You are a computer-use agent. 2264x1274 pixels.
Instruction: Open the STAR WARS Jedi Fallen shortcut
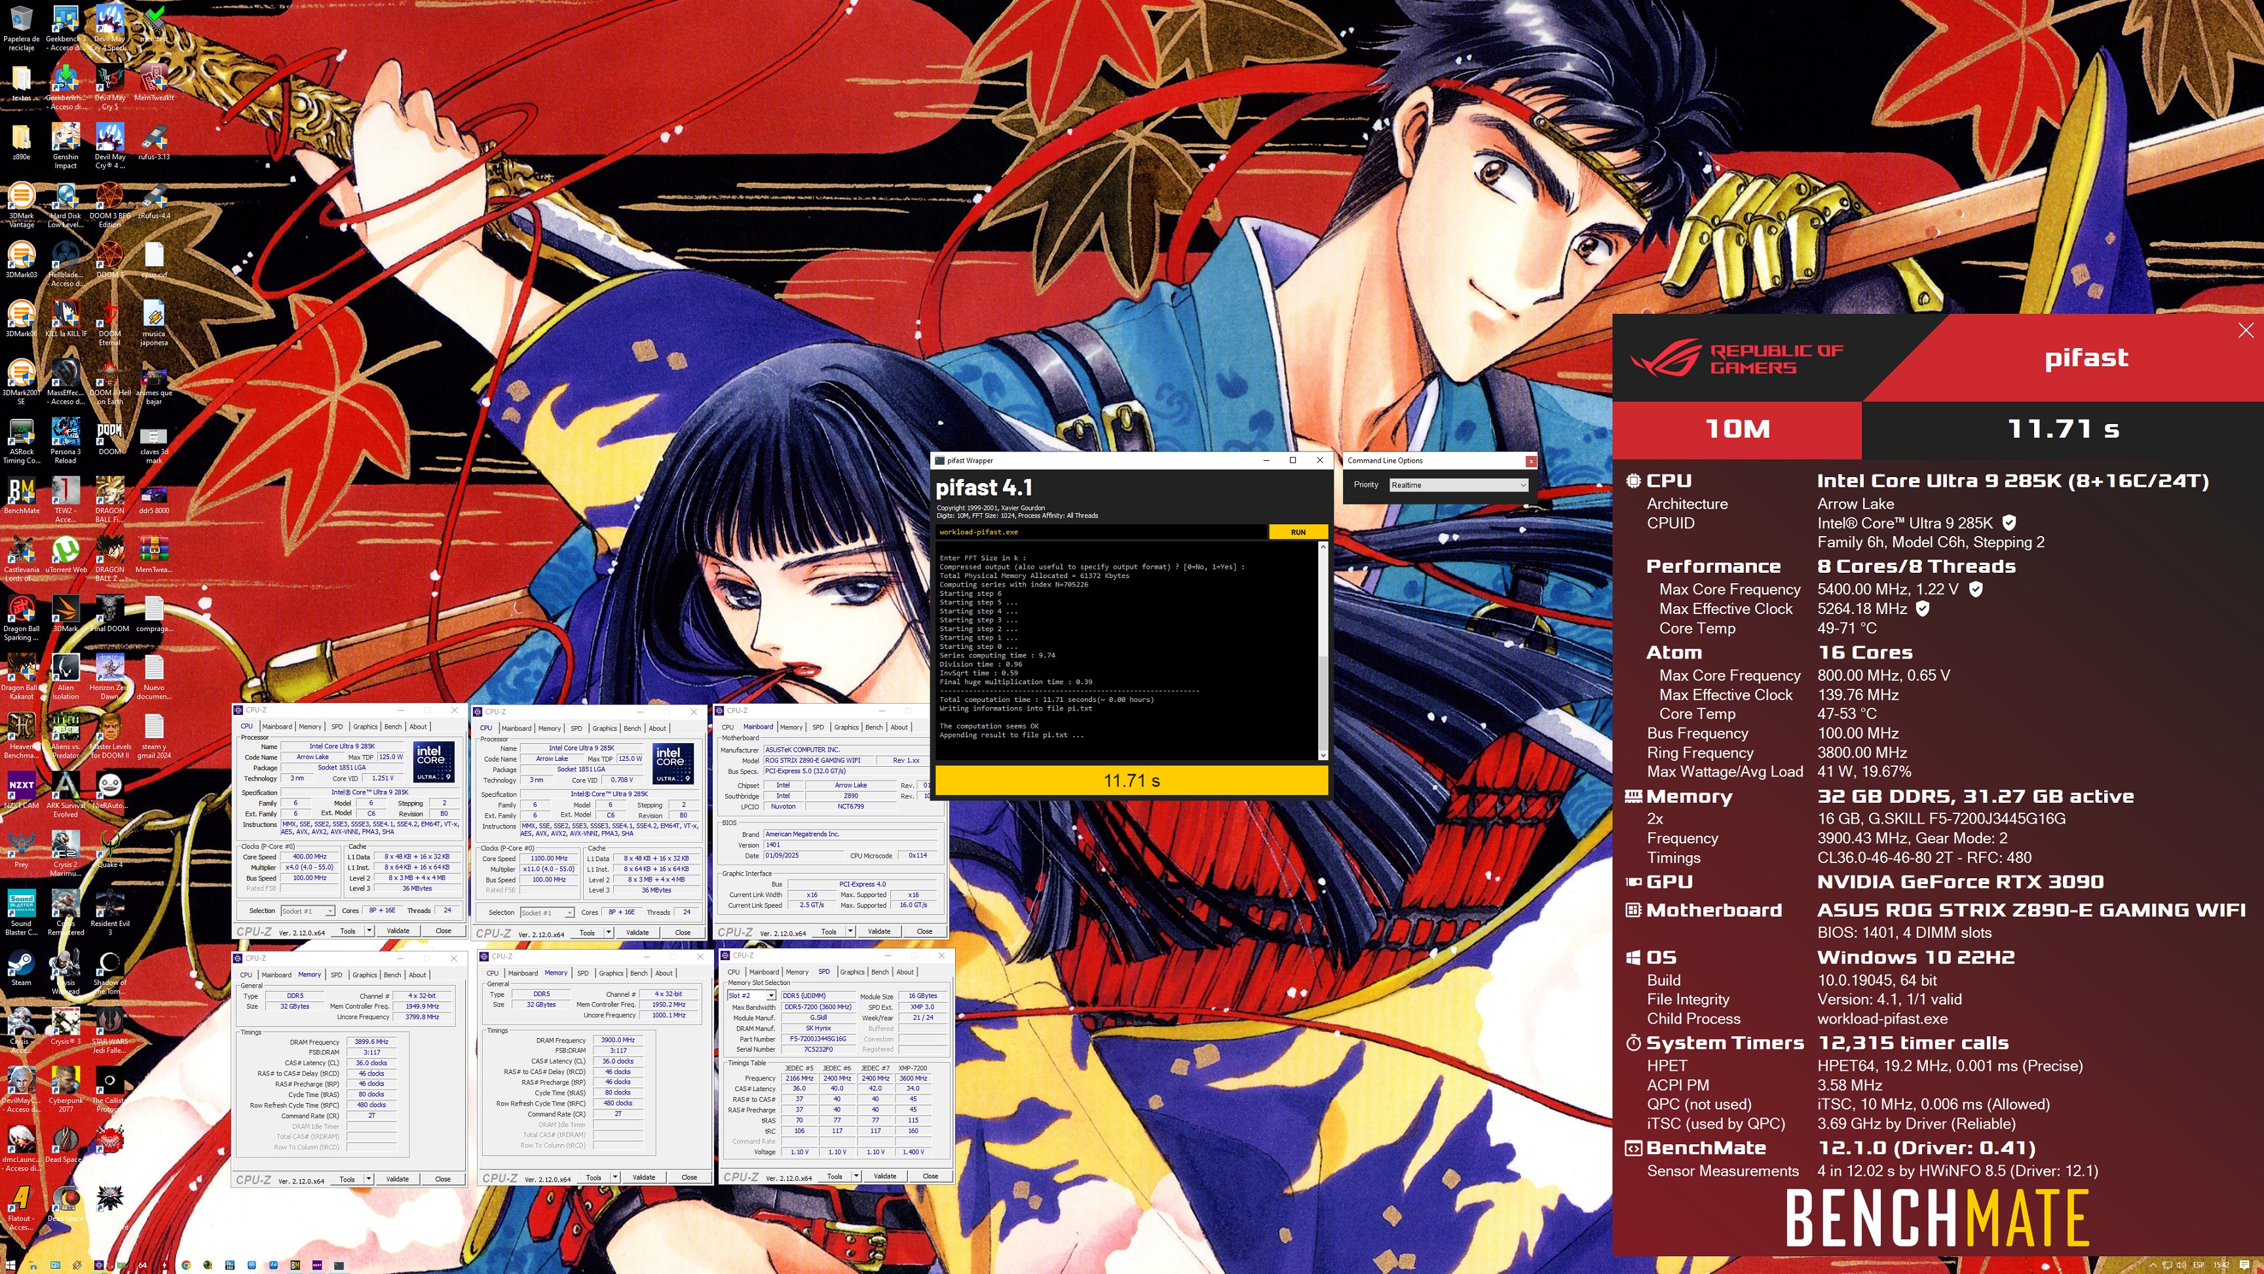coord(110,1029)
